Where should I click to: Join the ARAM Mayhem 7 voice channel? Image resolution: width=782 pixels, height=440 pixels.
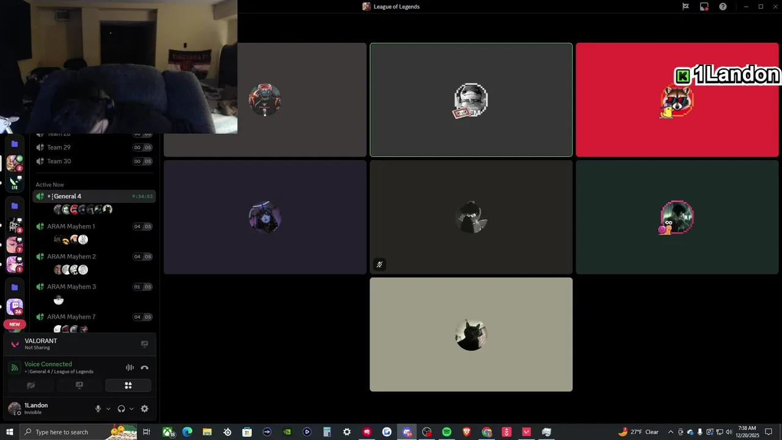[94, 317]
